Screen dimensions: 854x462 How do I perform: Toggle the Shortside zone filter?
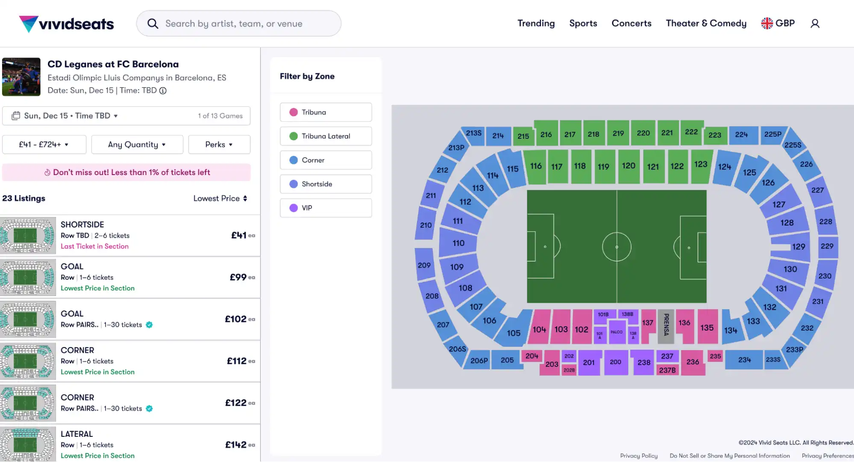pyautogui.click(x=326, y=184)
